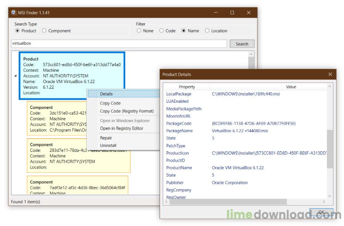Maximize the MSI Finder window
The height and width of the screenshot is (226, 344).
pos(232,13)
